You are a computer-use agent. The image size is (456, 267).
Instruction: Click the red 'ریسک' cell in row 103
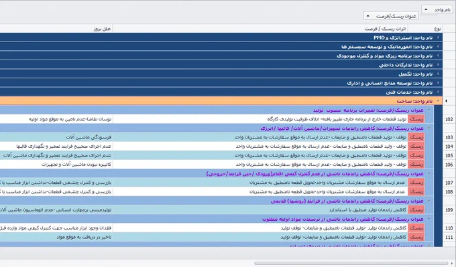[416, 137]
